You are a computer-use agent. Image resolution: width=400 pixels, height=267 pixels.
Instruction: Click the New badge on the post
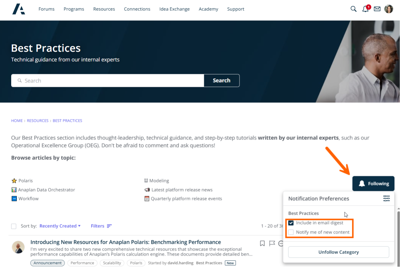click(230, 263)
